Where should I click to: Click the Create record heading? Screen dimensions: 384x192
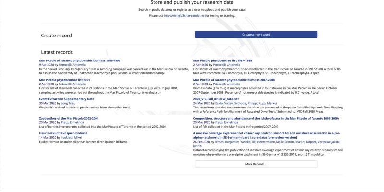point(56,36)
